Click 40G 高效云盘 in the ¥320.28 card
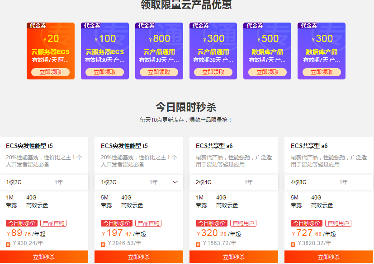The width and height of the screenshot is (374, 264). [227, 201]
